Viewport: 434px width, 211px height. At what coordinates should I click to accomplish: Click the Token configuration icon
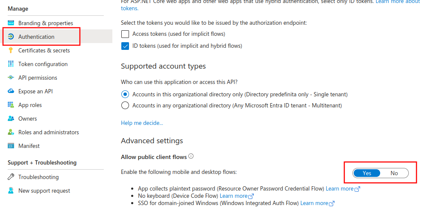coord(11,64)
